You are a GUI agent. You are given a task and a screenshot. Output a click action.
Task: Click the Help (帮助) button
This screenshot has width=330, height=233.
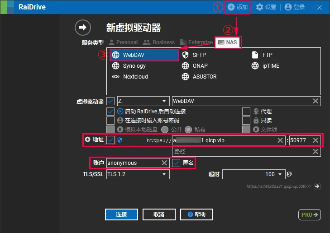(x=196, y=214)
